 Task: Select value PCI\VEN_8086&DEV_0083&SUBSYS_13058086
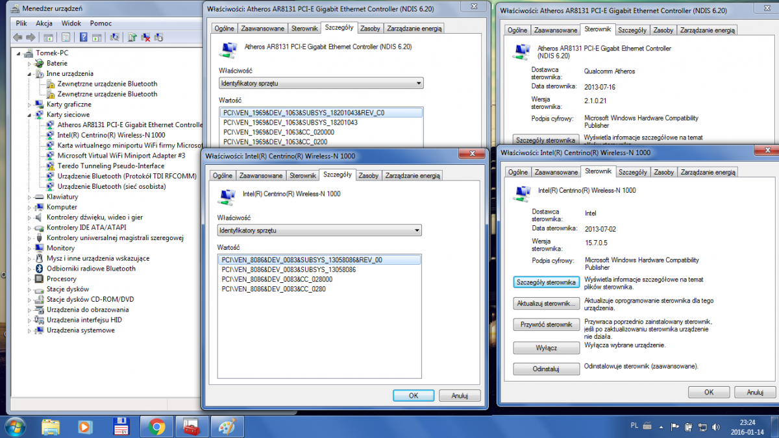point(289,269)
